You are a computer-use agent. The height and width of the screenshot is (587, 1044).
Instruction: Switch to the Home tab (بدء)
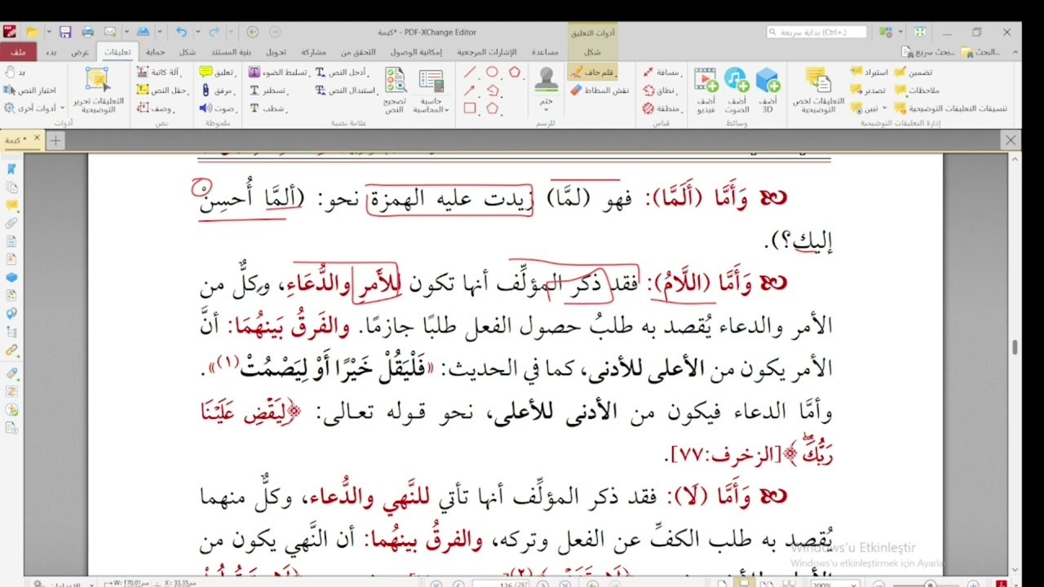point(51,52)
